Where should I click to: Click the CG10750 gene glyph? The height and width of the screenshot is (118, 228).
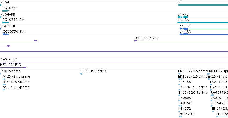pyautogui.click(x=6, y=11)
